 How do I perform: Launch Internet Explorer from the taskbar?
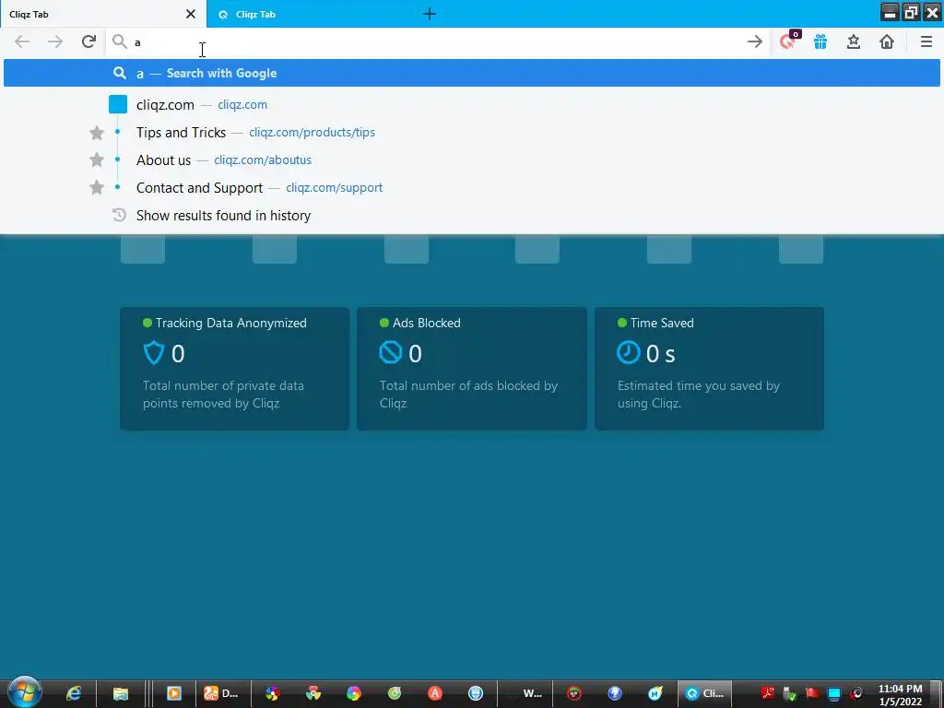tap(74, 693)
